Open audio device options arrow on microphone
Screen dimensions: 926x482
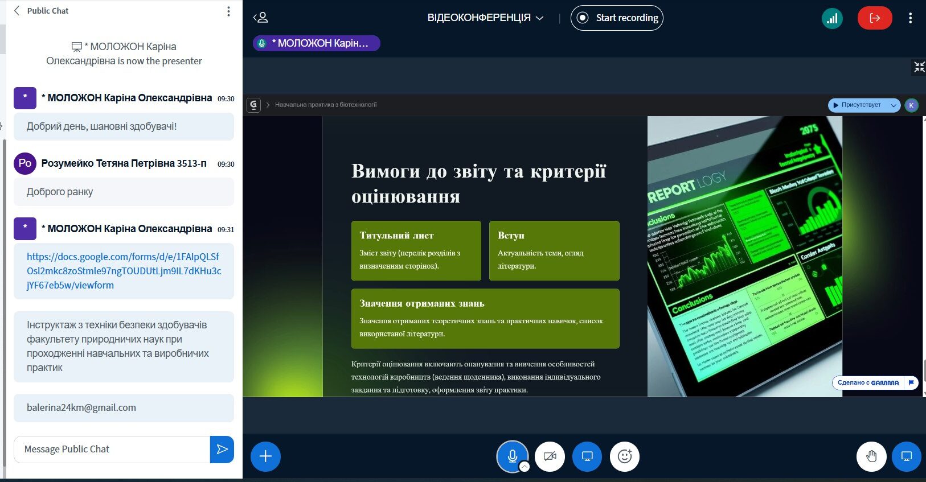click(x=525, y=467)
